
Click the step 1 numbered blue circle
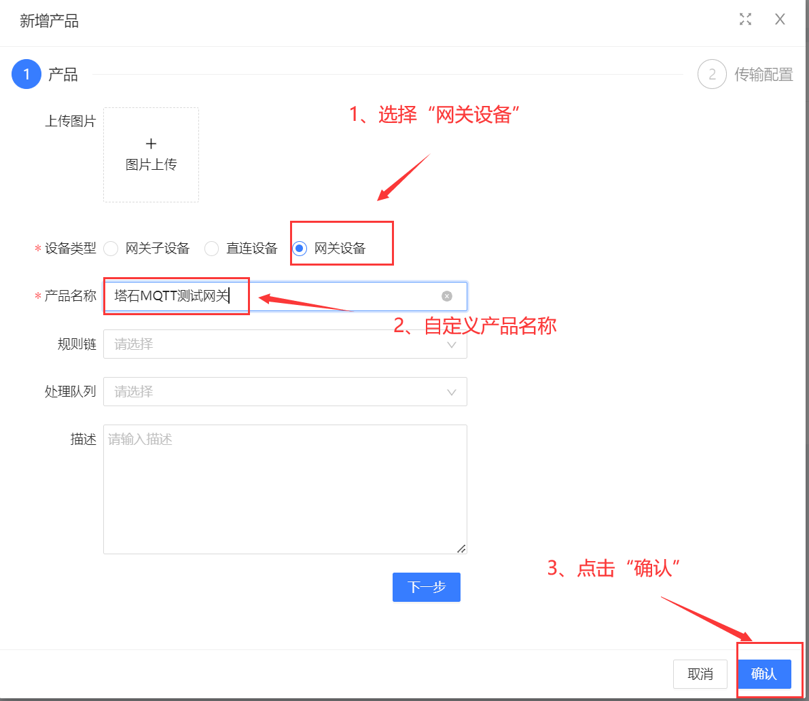[26, 74]
